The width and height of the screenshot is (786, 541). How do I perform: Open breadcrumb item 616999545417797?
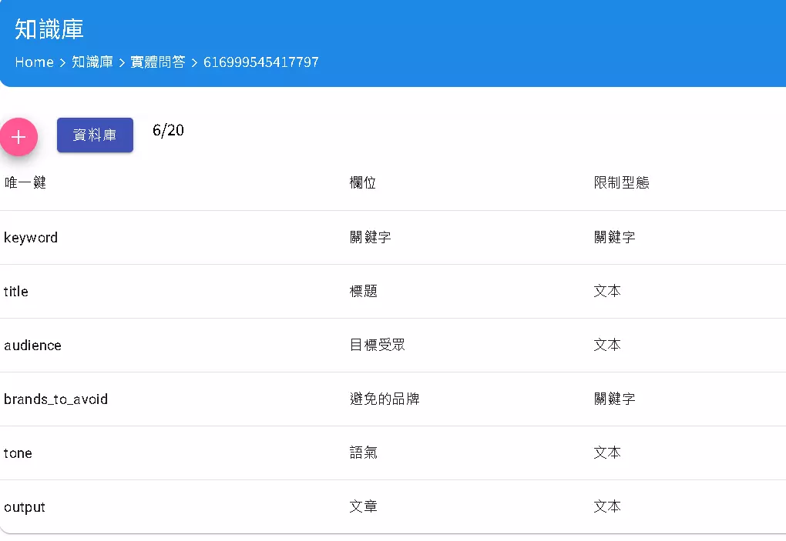coord(260,62)
